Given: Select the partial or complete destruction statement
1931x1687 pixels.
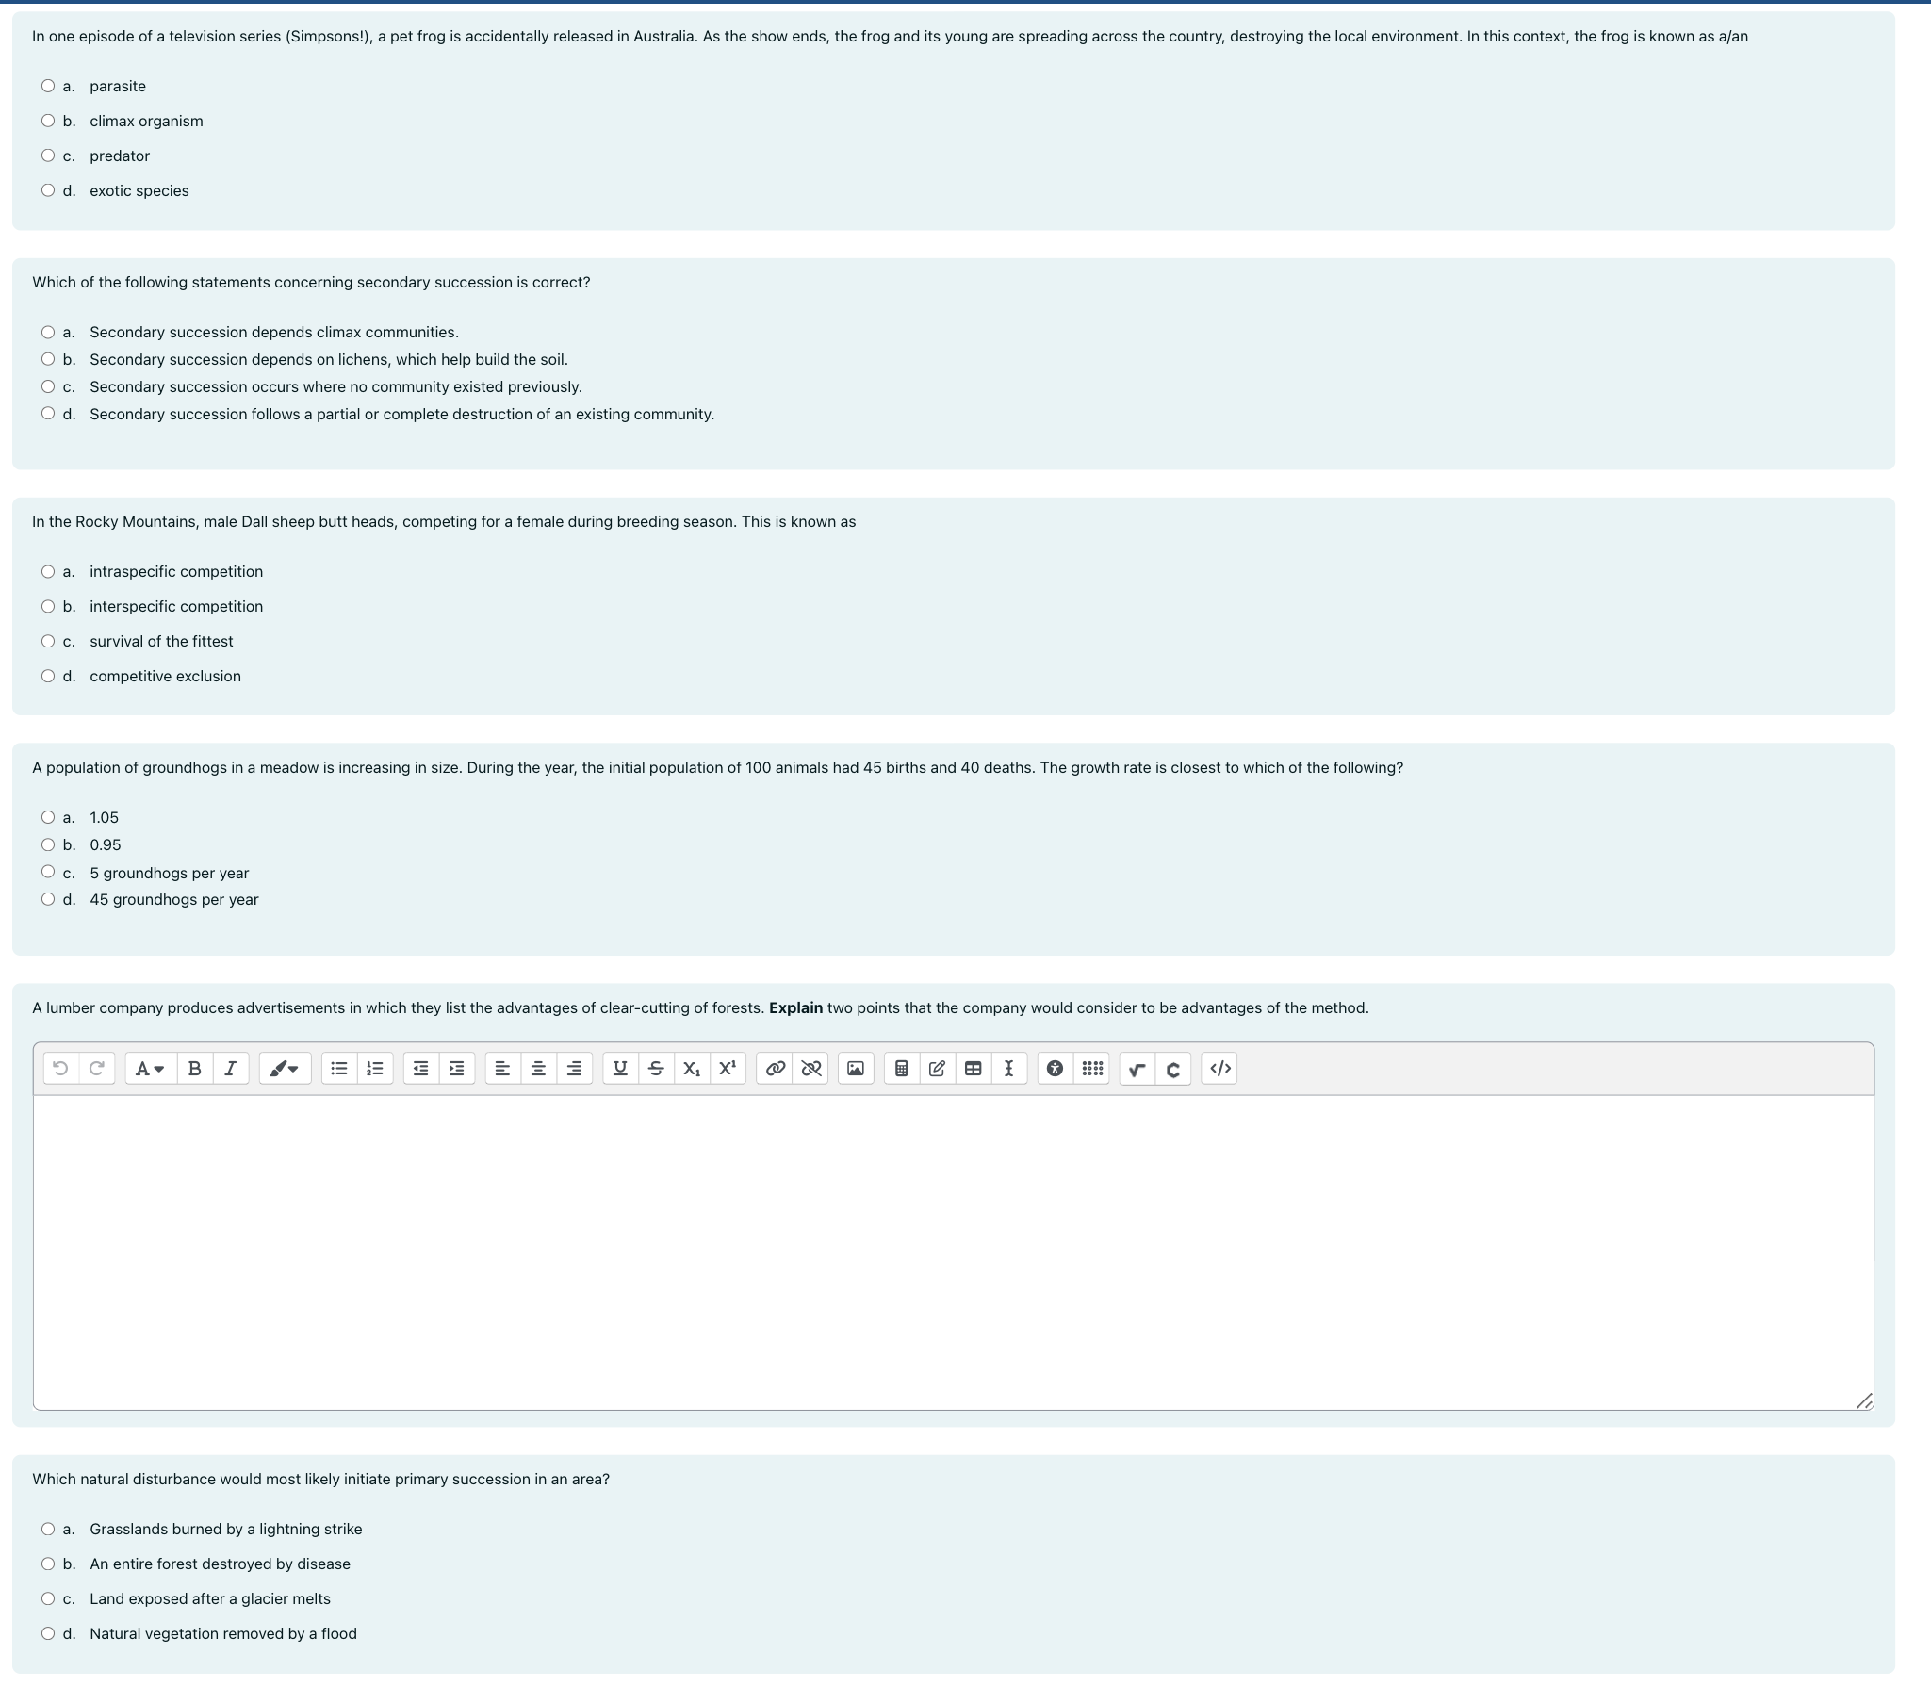Looking at the screenshot, I should coord(48,414).
